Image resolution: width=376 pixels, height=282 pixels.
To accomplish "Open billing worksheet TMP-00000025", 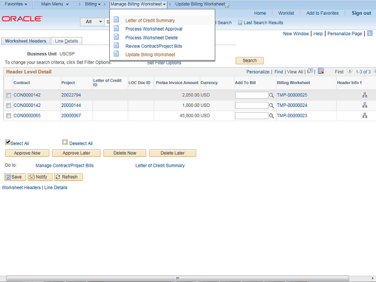I will 292,95.
